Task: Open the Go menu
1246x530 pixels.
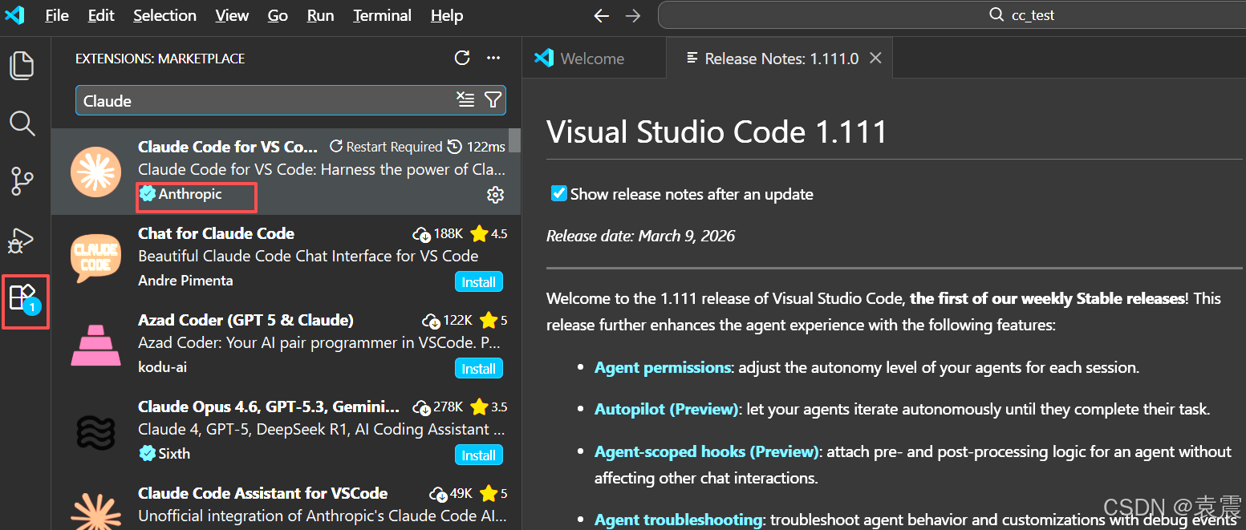Action: click(x=278, y=15)
